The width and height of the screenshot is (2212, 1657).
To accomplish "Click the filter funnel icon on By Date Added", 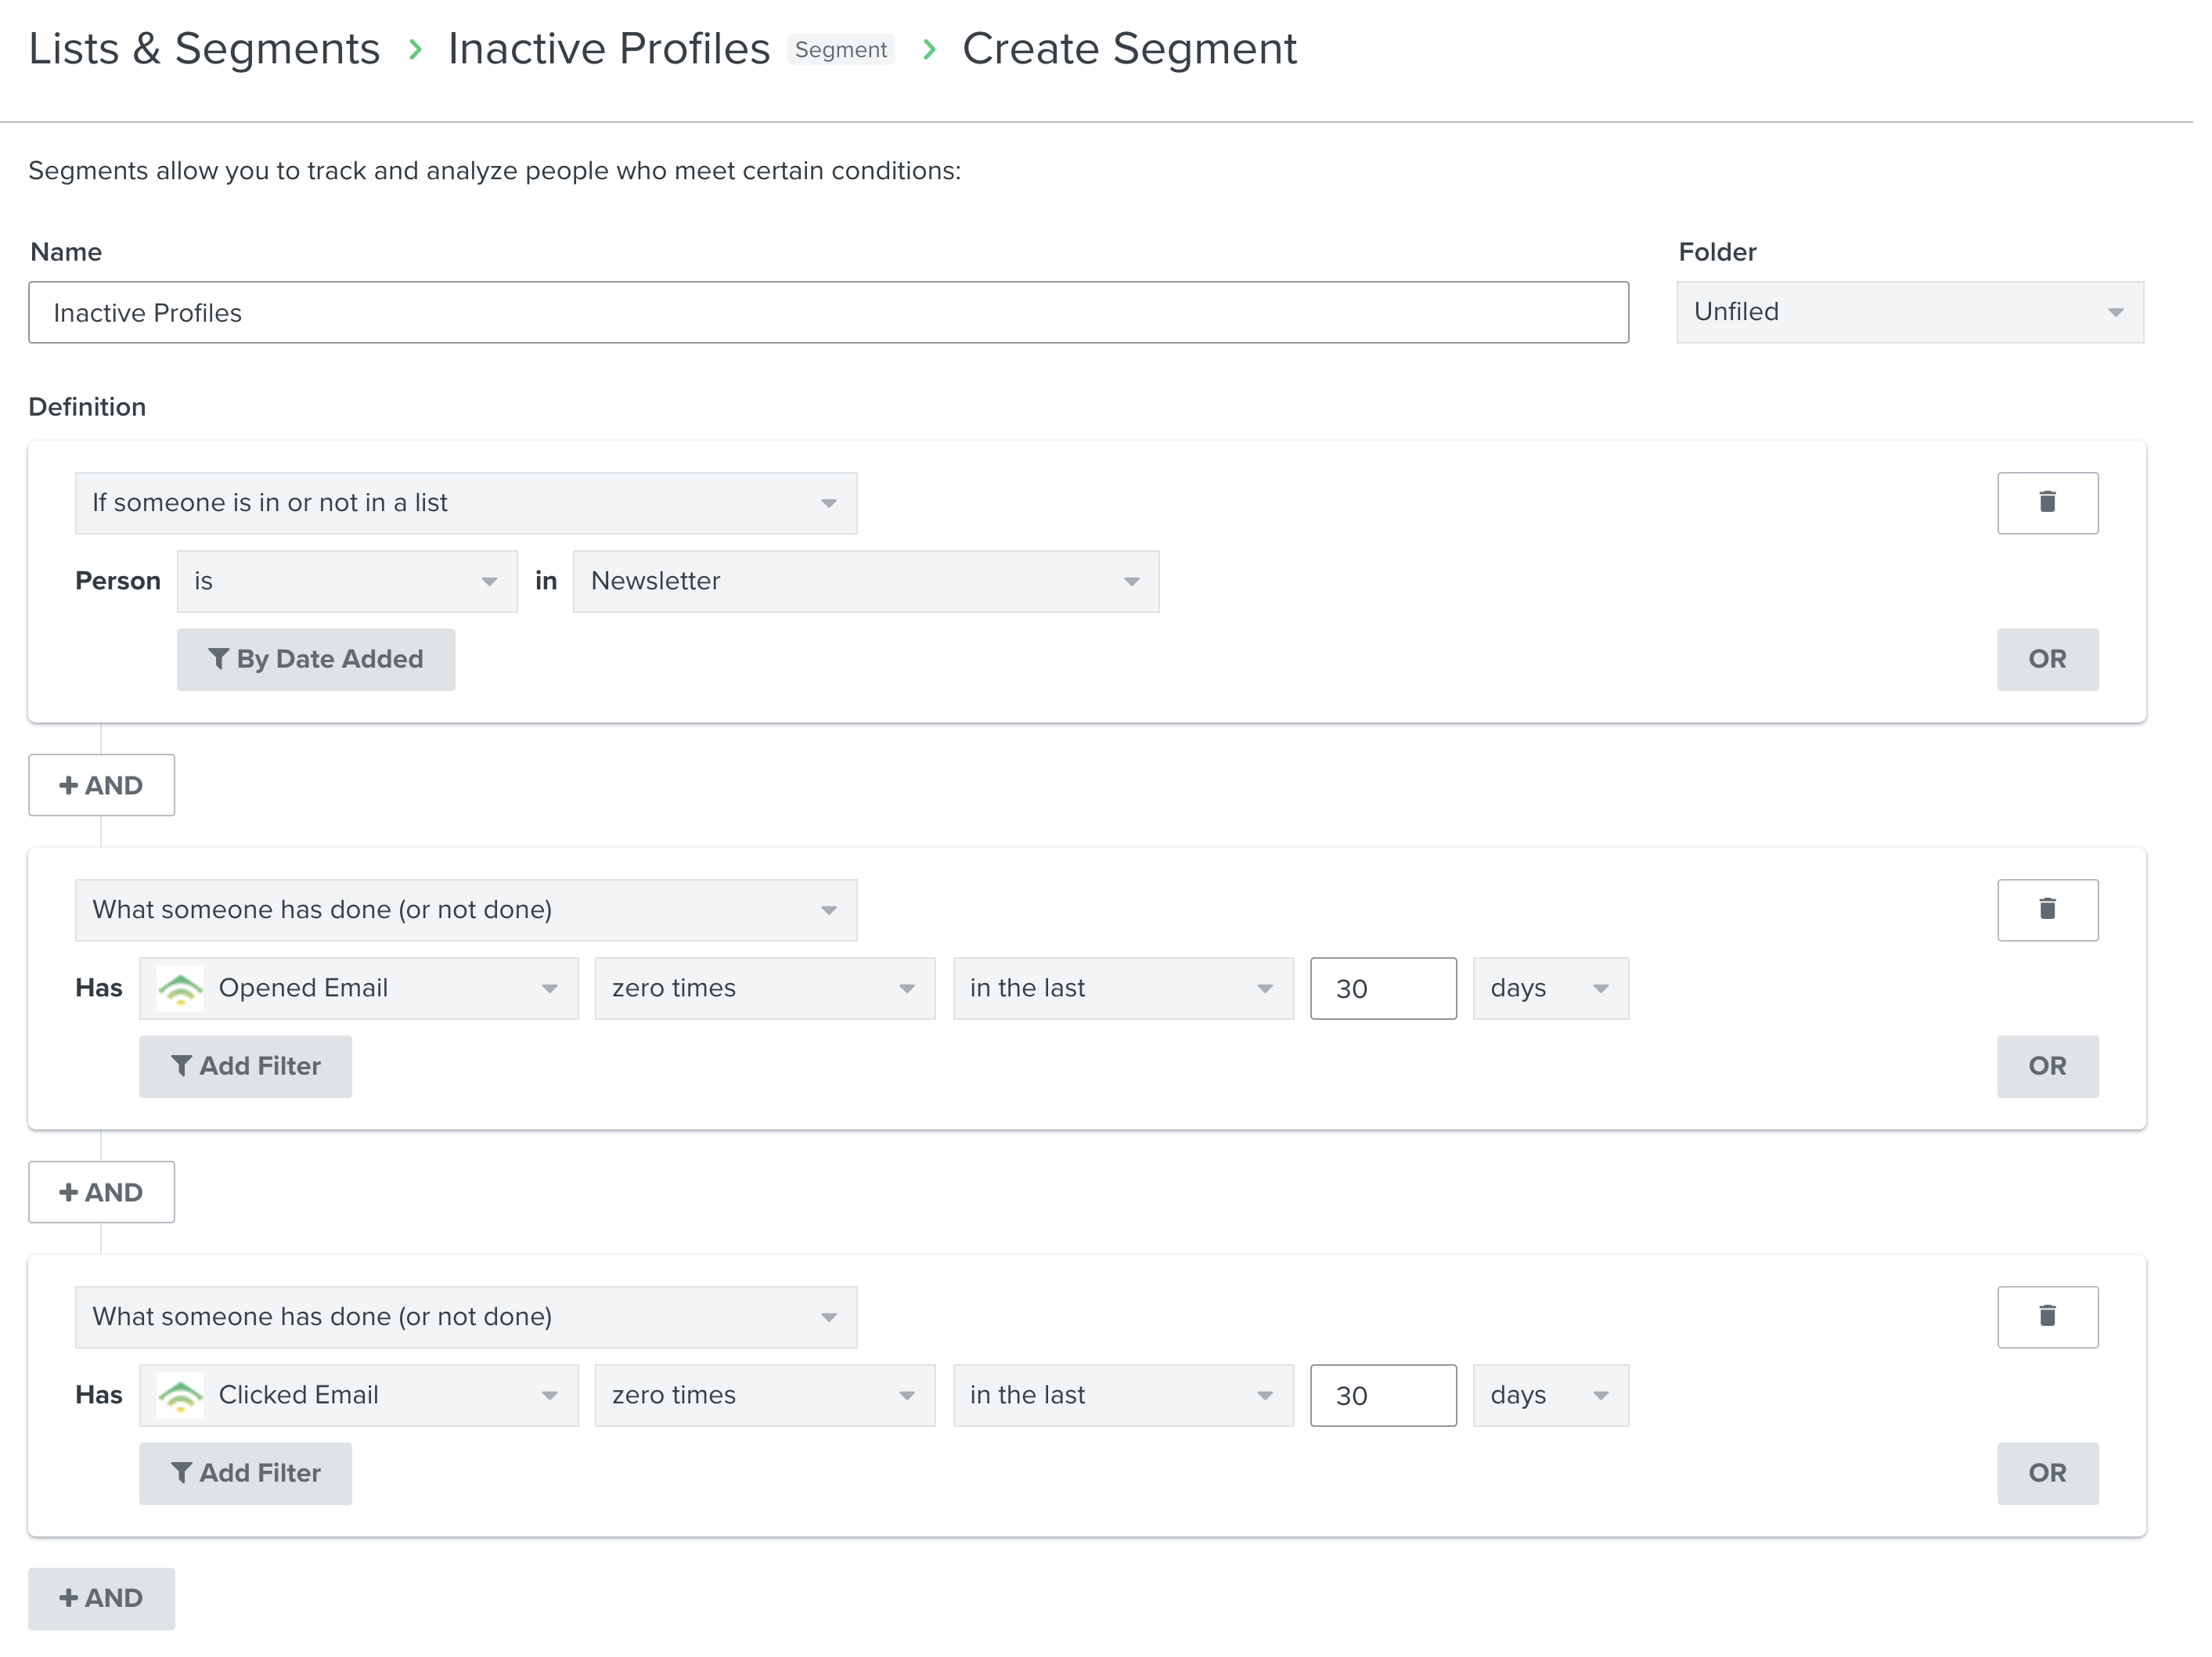I will [221, 659].
